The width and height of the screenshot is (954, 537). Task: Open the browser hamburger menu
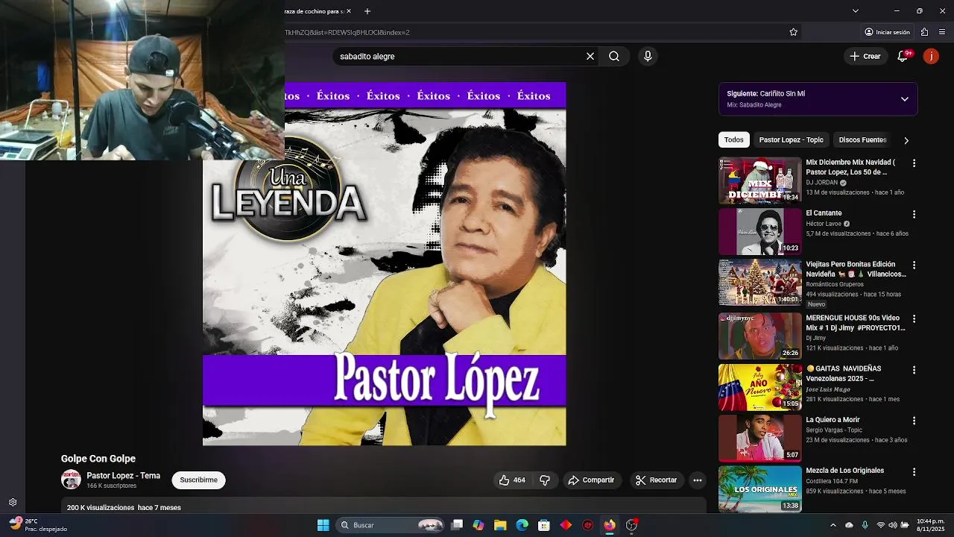(942, 32)
